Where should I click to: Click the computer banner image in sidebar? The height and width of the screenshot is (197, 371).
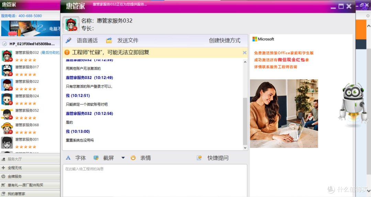click(31, 28)
